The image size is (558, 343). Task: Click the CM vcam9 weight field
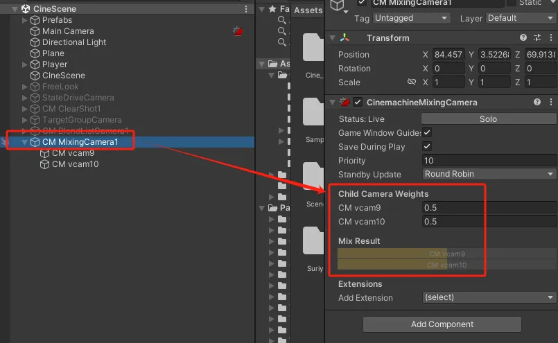[x=489, y=207]
